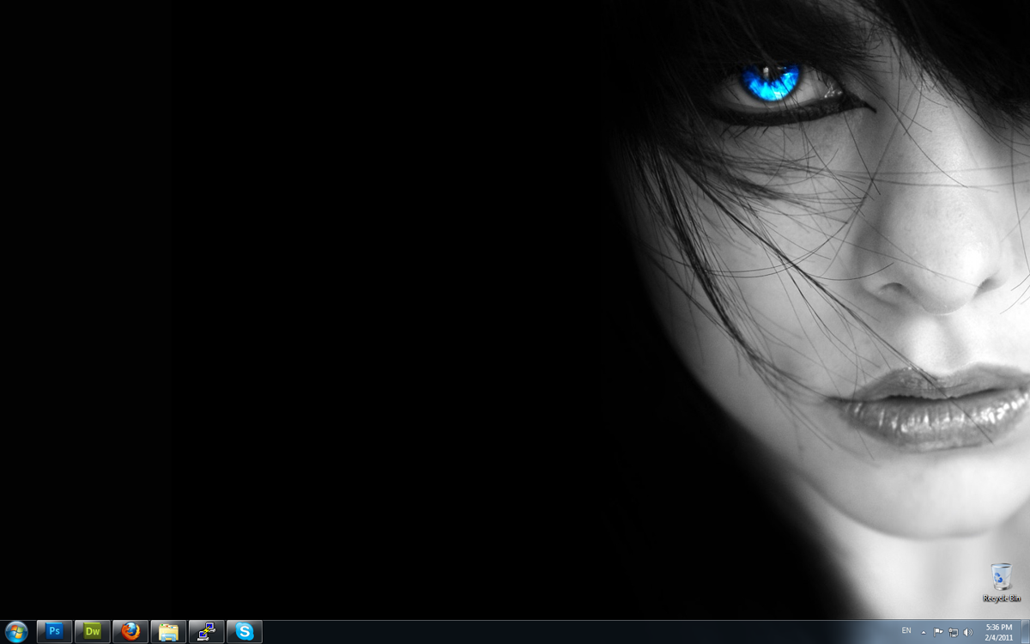Open the Action Center flag icon

point(938,632)
